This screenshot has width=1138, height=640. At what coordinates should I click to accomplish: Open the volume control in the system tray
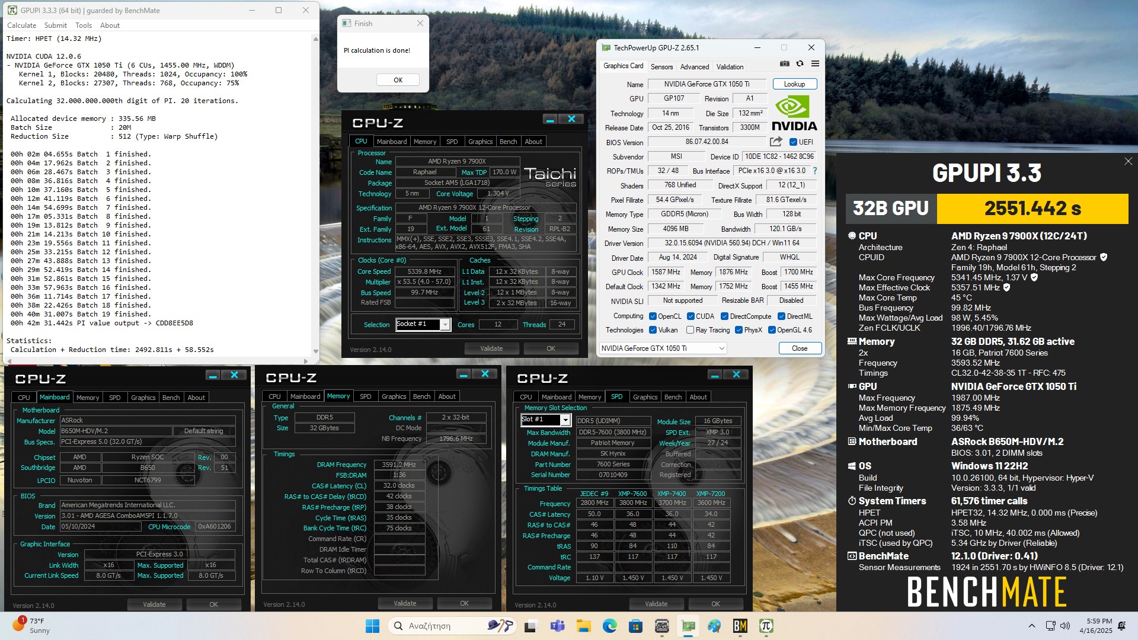click(1065, 626)
